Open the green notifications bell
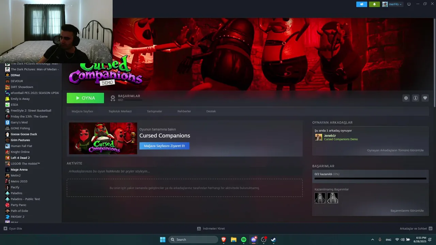Viewport: 436px width, 245px height. tap(374, 4)
